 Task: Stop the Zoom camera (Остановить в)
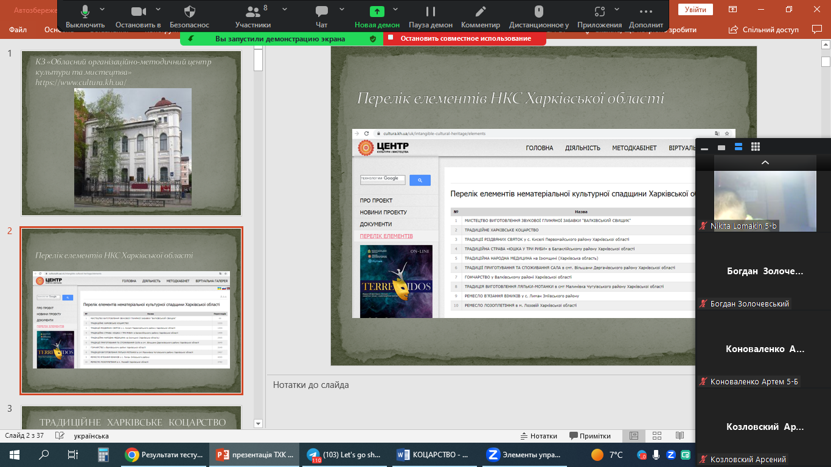point(138,16)
